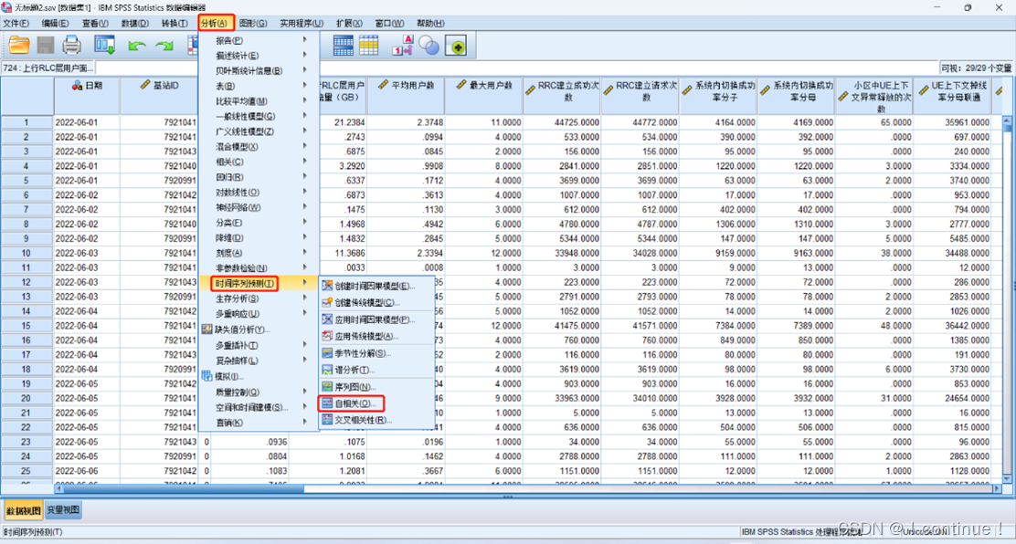Open the 数据(D) menu

(135, 24)
